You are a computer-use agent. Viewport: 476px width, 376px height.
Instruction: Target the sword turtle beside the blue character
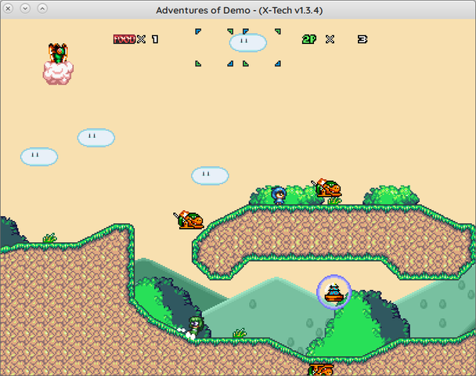[x=326, y=188]
